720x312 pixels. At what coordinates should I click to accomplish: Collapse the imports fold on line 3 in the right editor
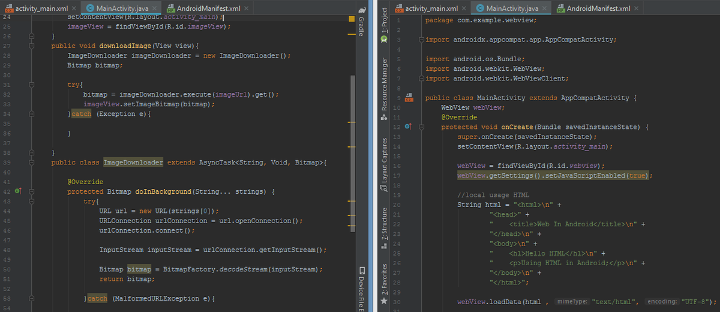tap(421, 40)
